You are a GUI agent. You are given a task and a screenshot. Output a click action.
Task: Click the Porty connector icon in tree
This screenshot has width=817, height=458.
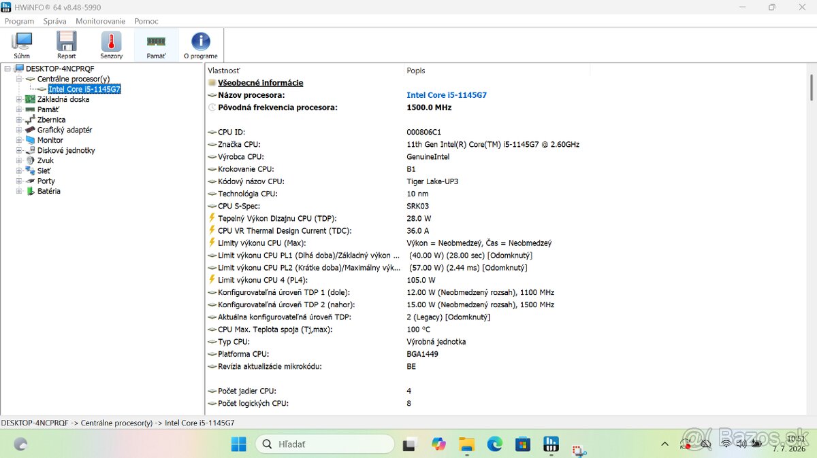(x=31, y=181)
